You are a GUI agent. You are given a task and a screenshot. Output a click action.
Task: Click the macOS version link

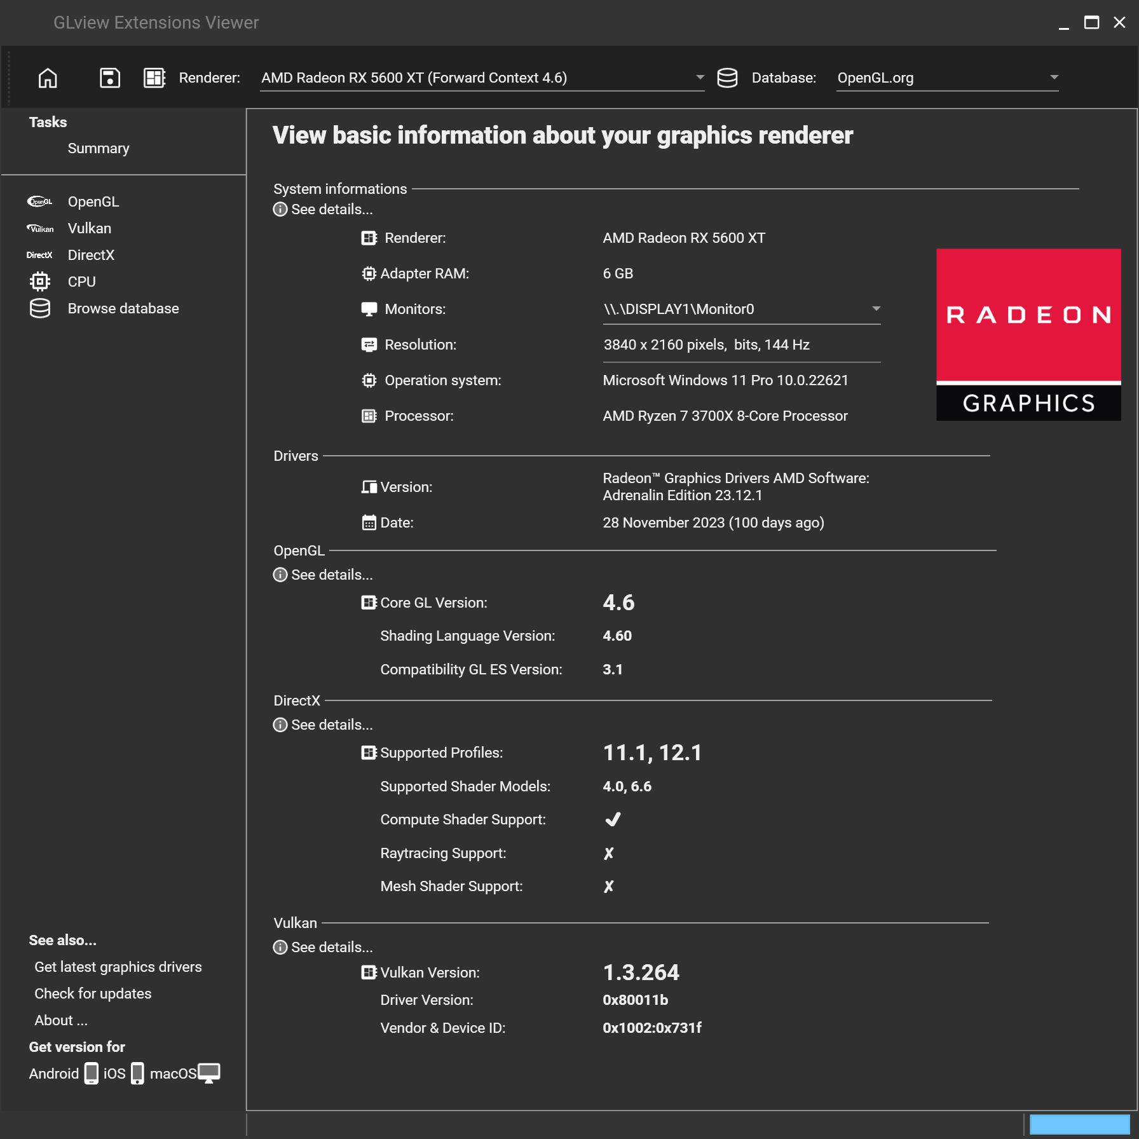point(173,1074)
